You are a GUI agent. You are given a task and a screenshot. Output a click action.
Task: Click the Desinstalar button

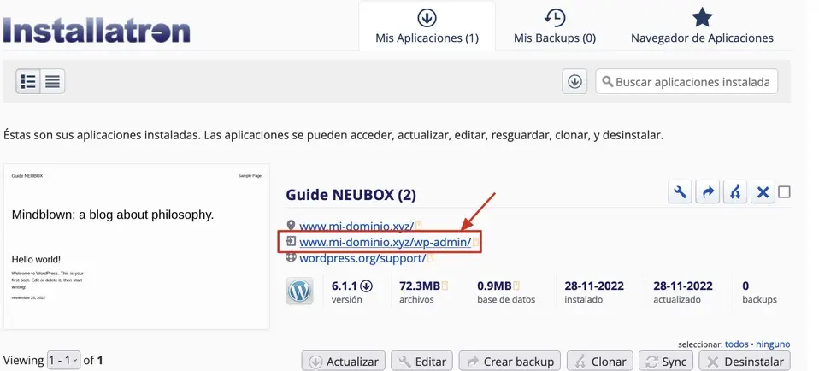tap(745, 362)
